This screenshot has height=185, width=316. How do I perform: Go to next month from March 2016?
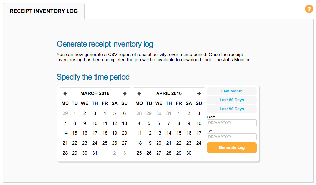(124, 93)
